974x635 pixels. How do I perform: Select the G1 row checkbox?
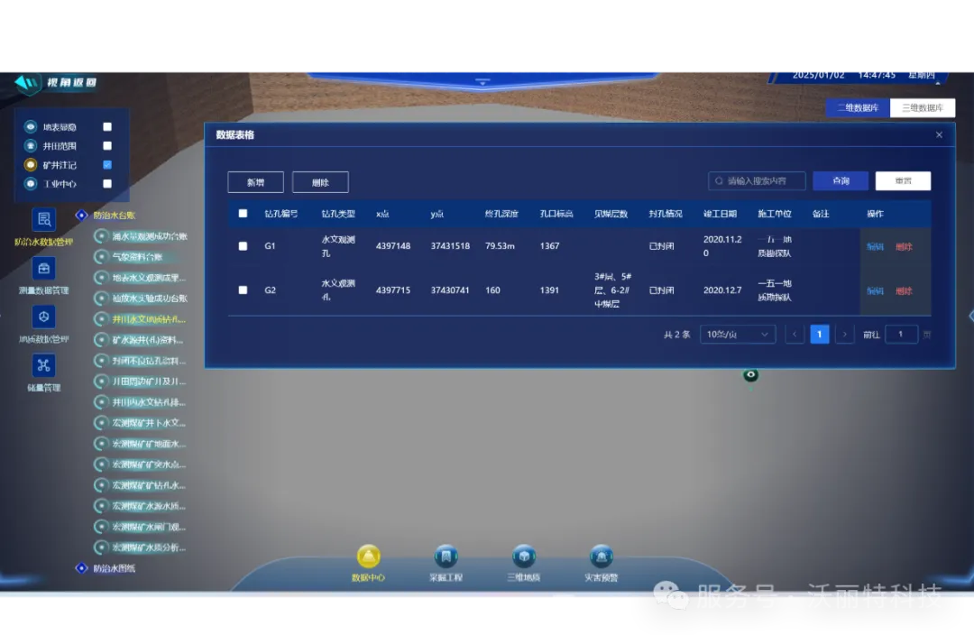(x=243, y=246)
